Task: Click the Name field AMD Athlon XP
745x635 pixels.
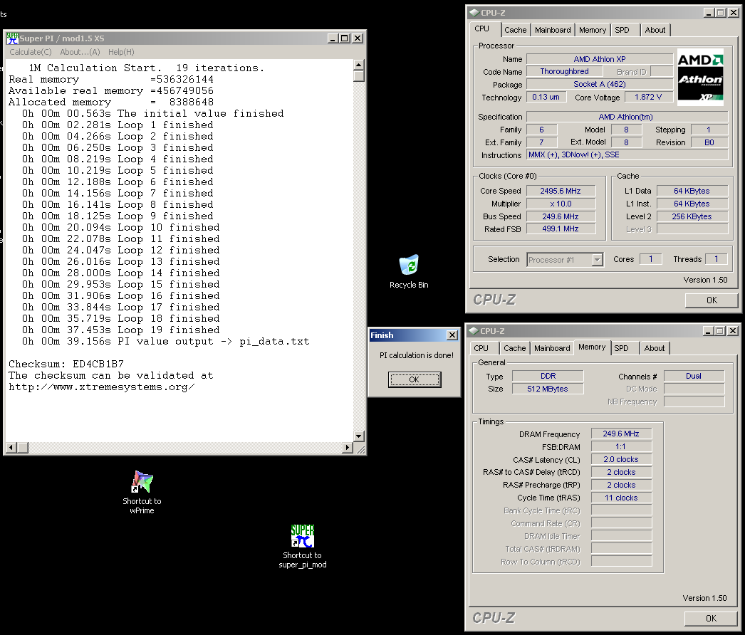Action: click(600, 59)
